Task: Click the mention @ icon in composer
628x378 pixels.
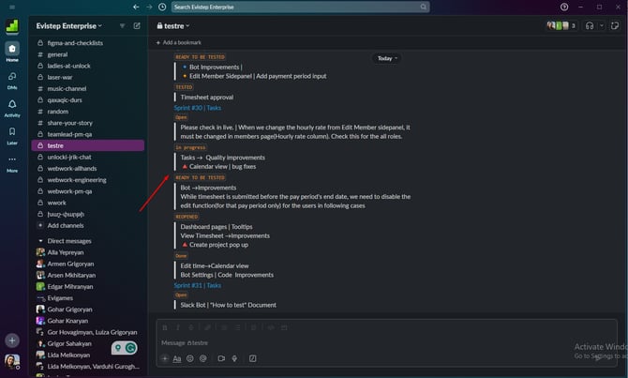Action: point(204,358)
